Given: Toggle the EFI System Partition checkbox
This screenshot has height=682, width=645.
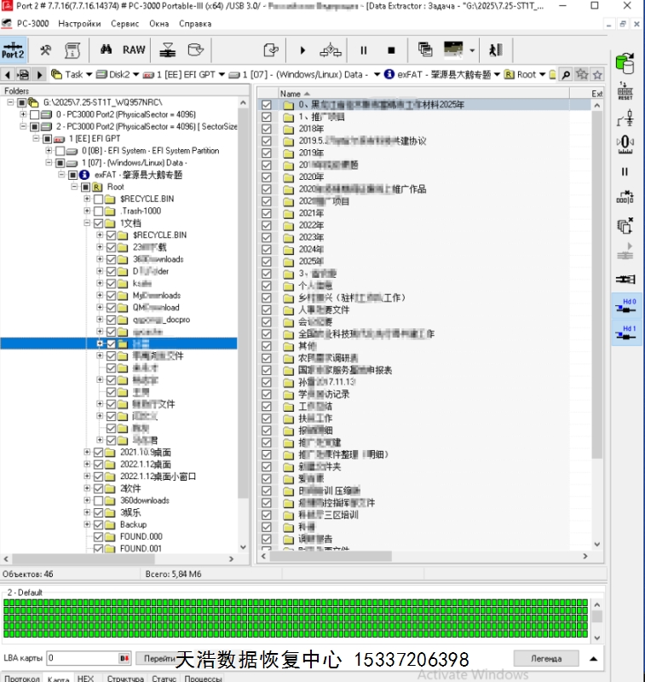Looking at the screenshot, I should (x=72, y=151).
